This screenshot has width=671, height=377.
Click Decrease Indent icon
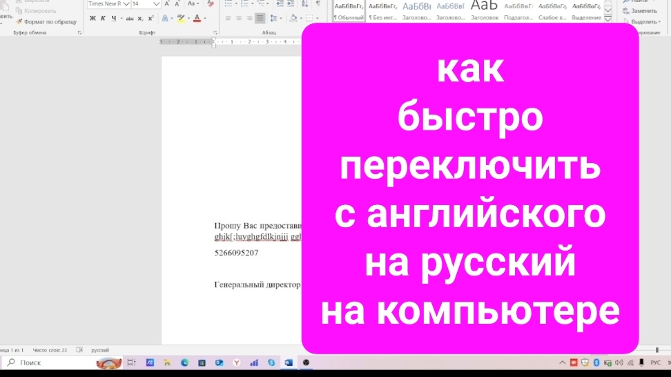[280, 4]
